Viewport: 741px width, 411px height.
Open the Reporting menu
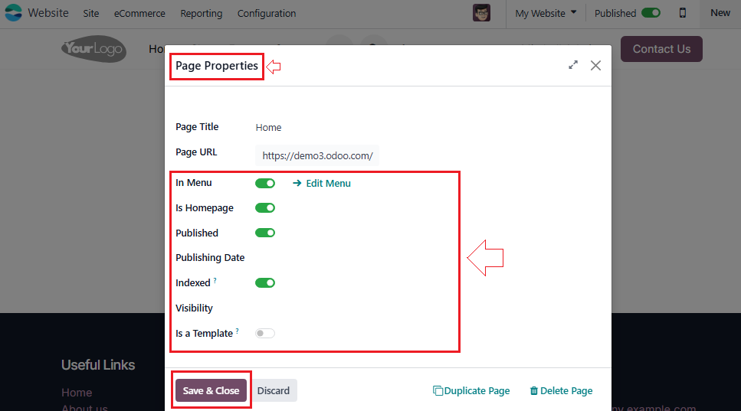pyautogui.click(x=202, y=14)
